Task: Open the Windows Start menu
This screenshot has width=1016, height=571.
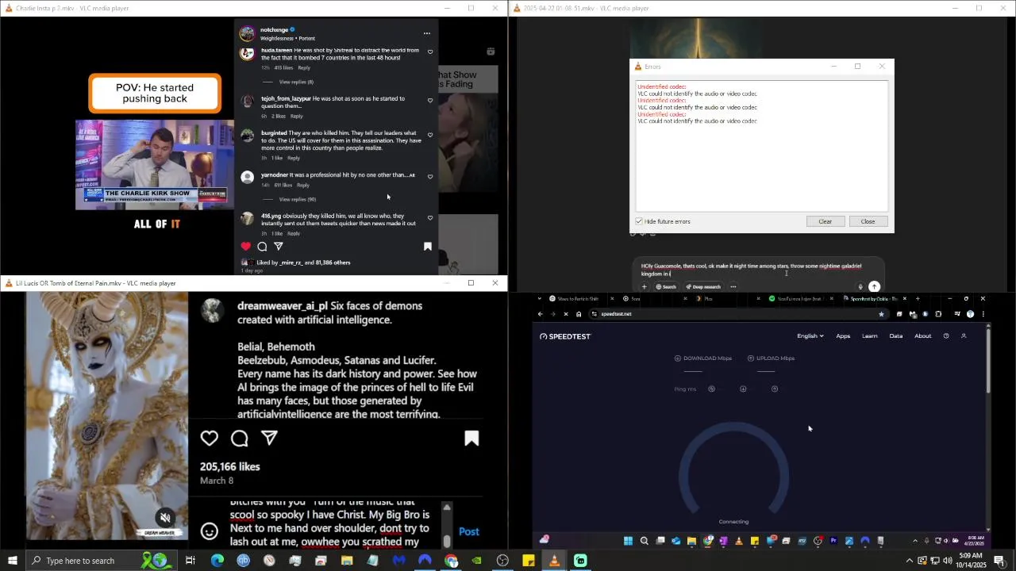Action: click(12, 561)
